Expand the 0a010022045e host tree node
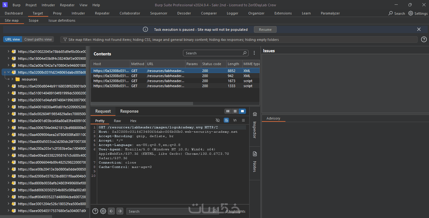The height and width of the screenshot is (218, 429). (x=9, y=52)
